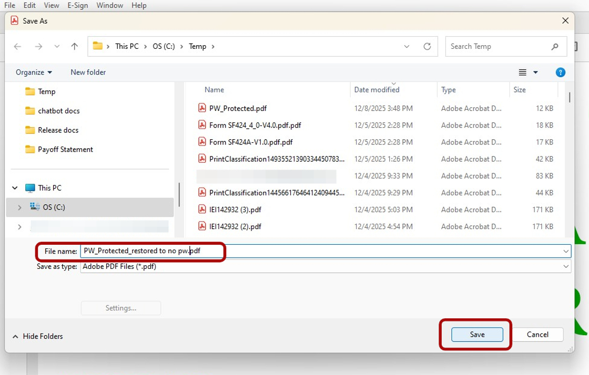This screenshot has height=375, width=589.
Task: Click the Cancel button
Action: click(537, 335)
